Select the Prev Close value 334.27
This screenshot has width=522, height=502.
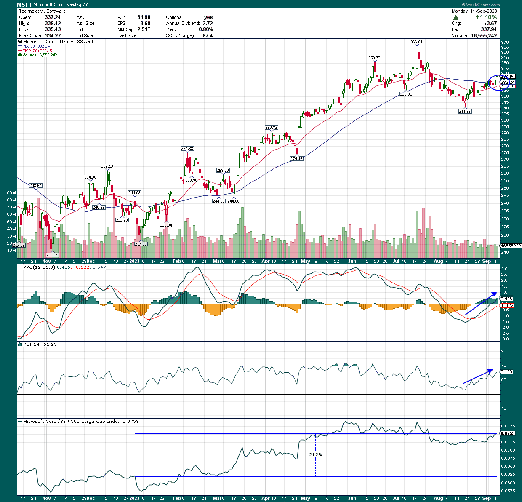point(53,36)
